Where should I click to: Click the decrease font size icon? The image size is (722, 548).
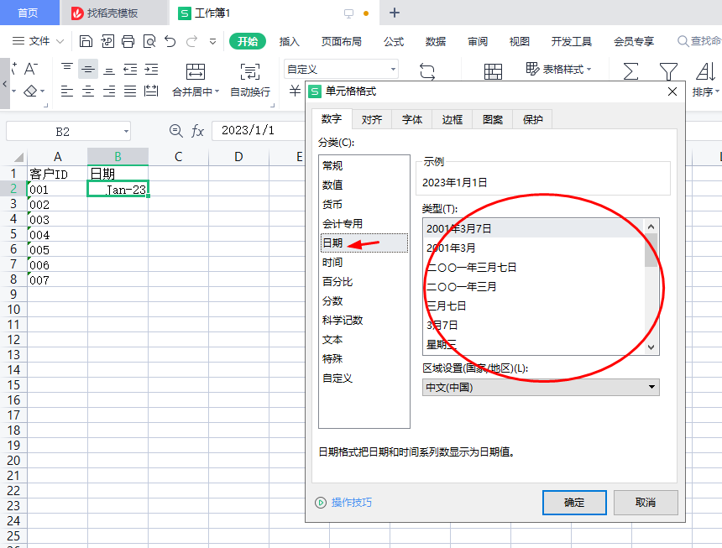click(31, 69)
